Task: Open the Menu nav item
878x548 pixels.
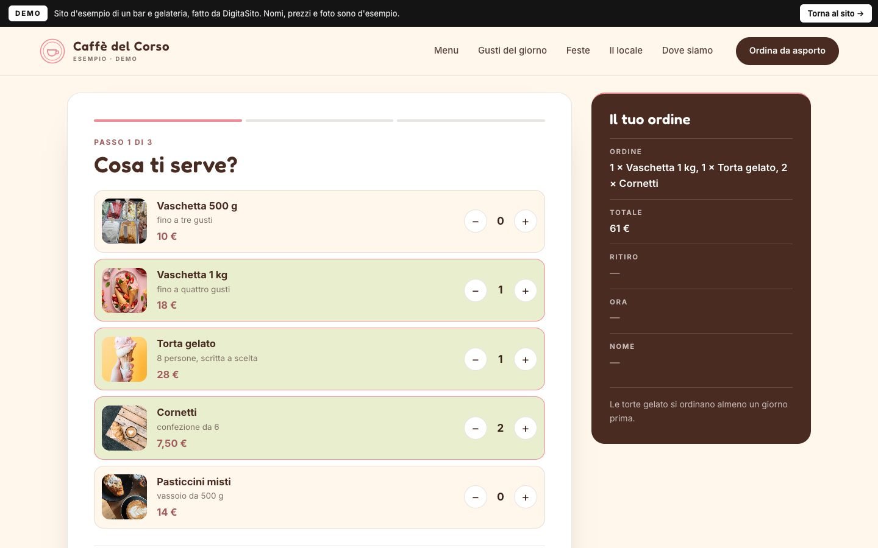Action: pyautogui.click(x=446, y=51)
